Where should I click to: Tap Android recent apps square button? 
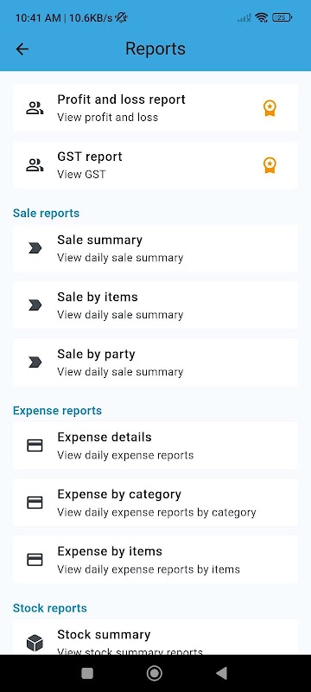(87, 673)
